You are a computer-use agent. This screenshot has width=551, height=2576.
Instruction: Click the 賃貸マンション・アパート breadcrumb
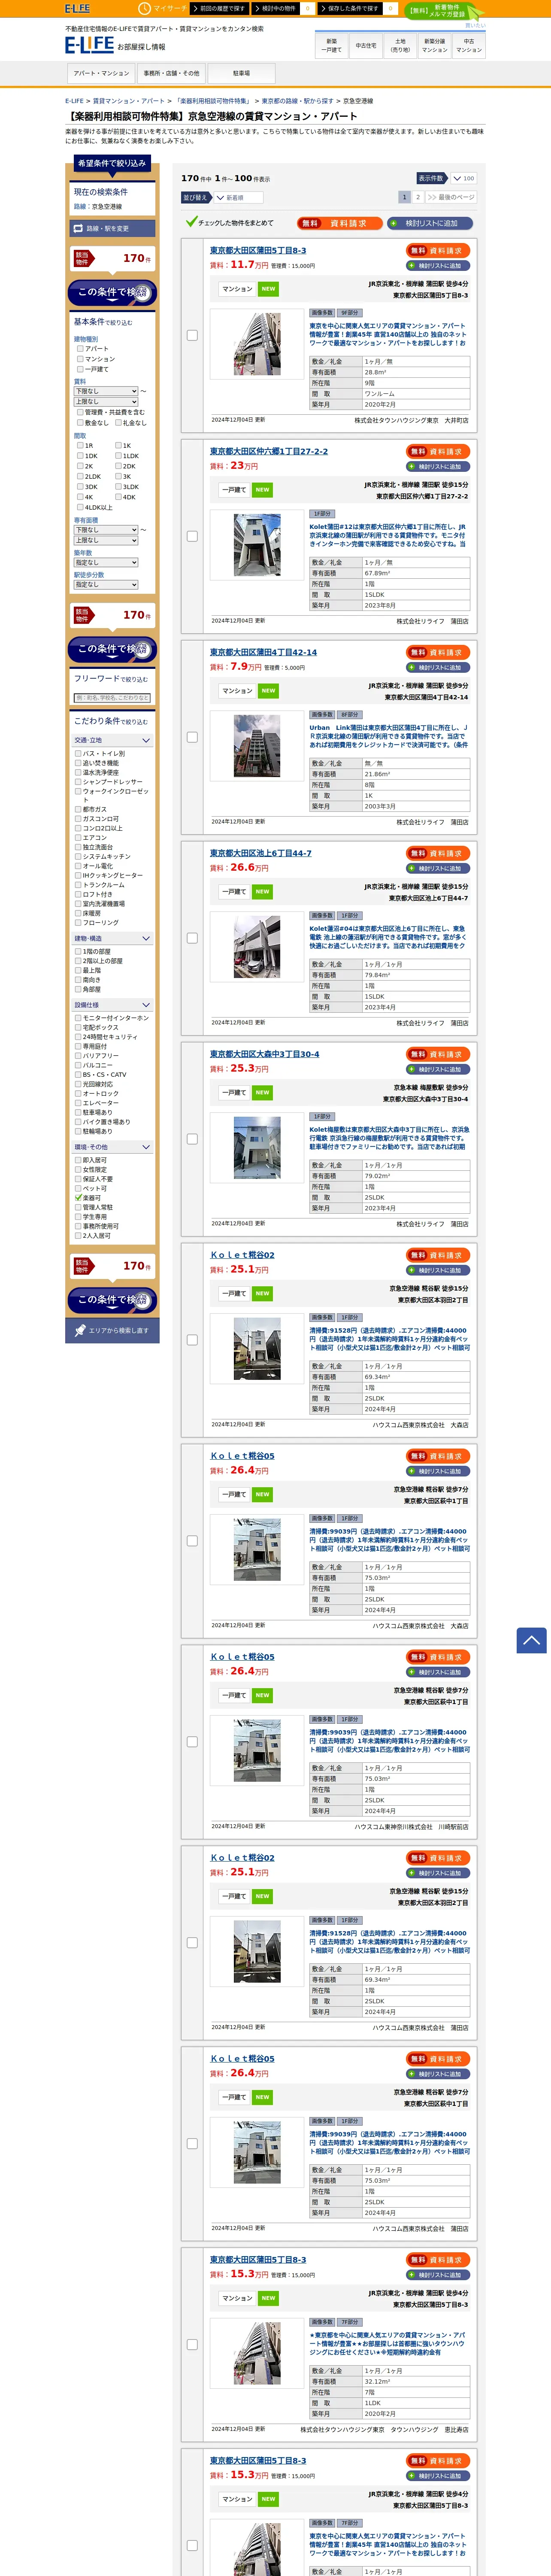pyautogui.click(x=129, y=101)
